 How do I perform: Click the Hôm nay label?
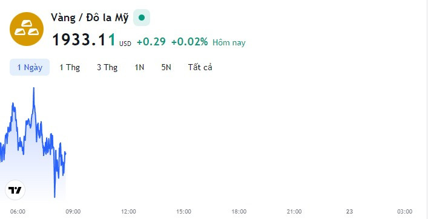(229, 42)
